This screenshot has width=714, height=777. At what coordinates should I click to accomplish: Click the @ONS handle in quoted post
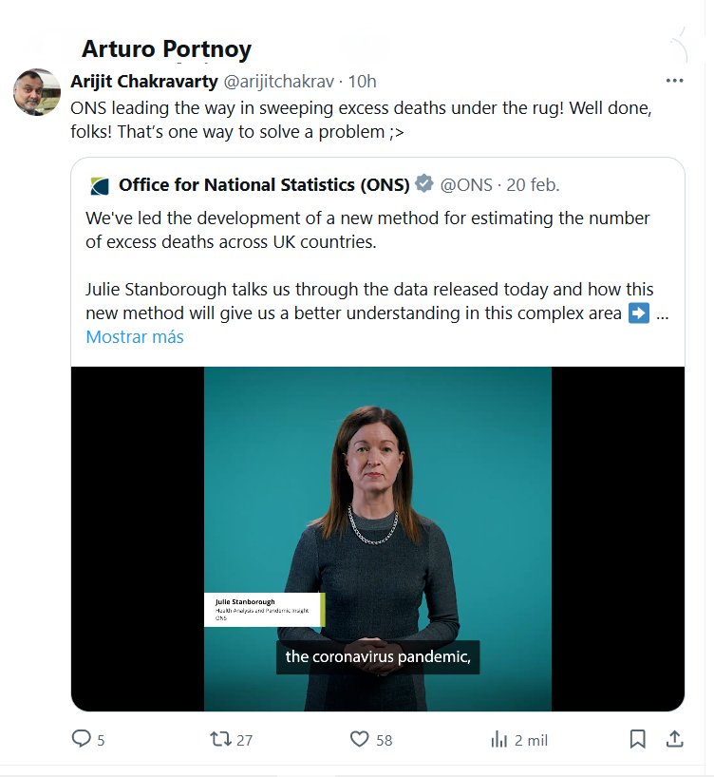tap(467, 184)
